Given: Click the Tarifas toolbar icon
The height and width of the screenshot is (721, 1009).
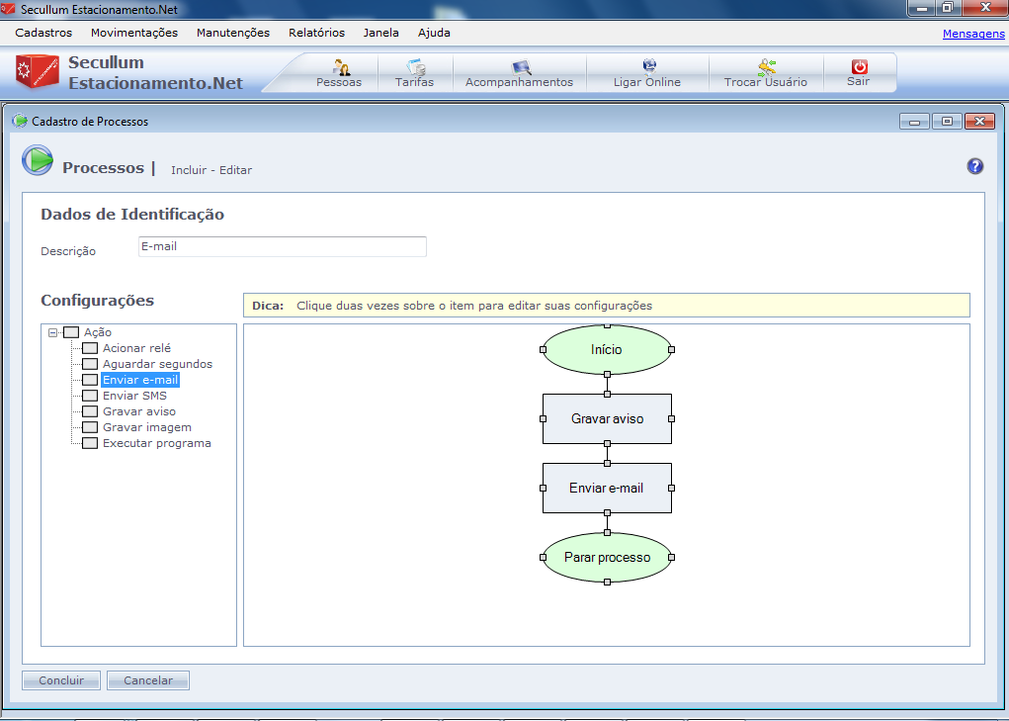Looking at the screenshot, I should (x=414, y=67).
